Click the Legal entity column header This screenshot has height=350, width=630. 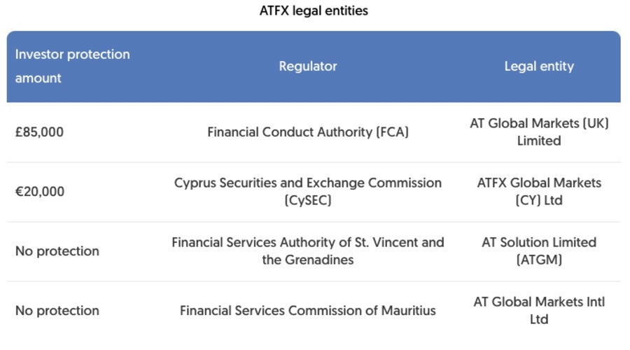(x=539, y=66)
